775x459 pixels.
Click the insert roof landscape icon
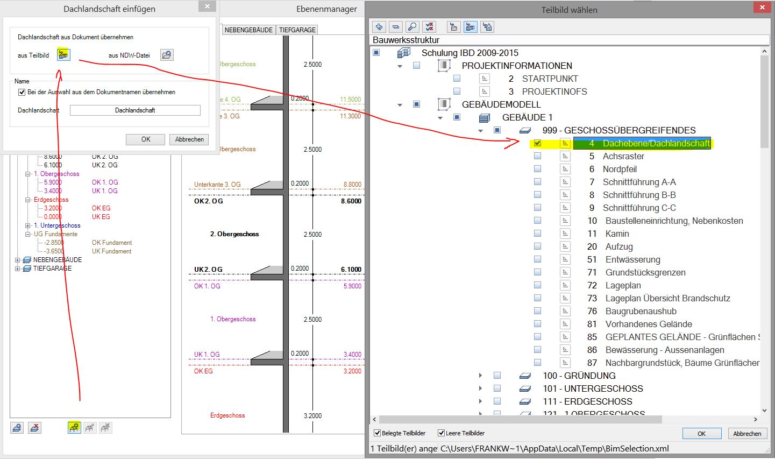[x=74, y=428]
